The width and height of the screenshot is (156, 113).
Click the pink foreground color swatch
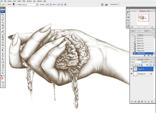click(x=2, y=78)
